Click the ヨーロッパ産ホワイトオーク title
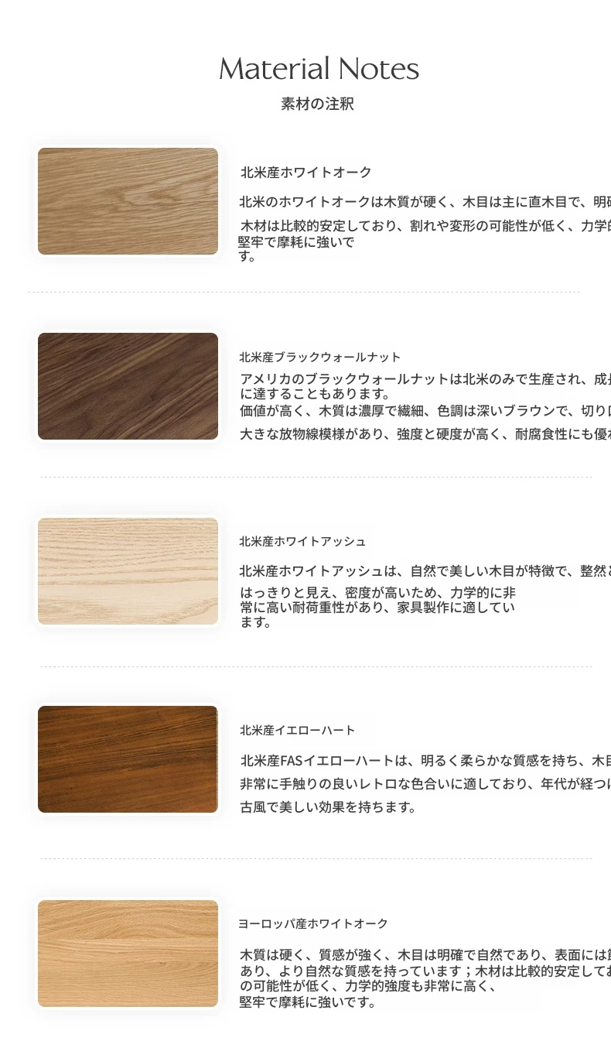The image size is (611, 1041). click(x=313, y=923)
